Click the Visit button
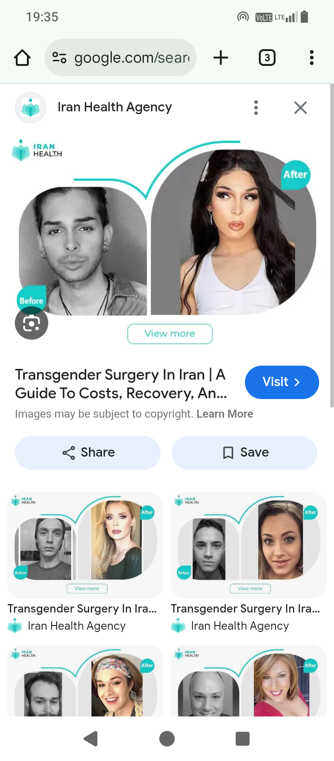This screenshot has width=334, height=761. pyautogui.click(x=282, y=382)
